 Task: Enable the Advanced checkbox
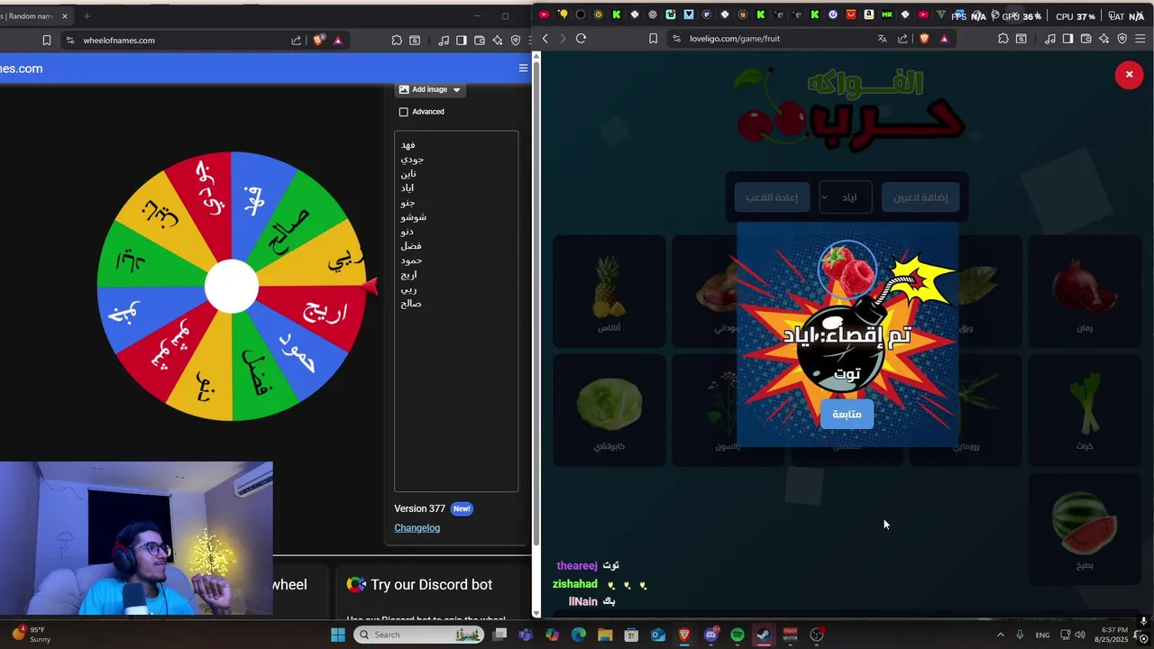tap(404, 112)
